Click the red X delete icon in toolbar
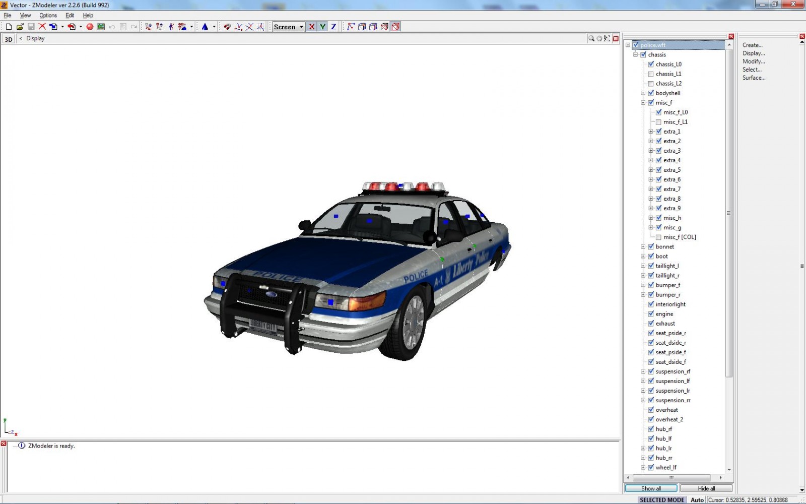The image size is (806, 504). (42, 27)
